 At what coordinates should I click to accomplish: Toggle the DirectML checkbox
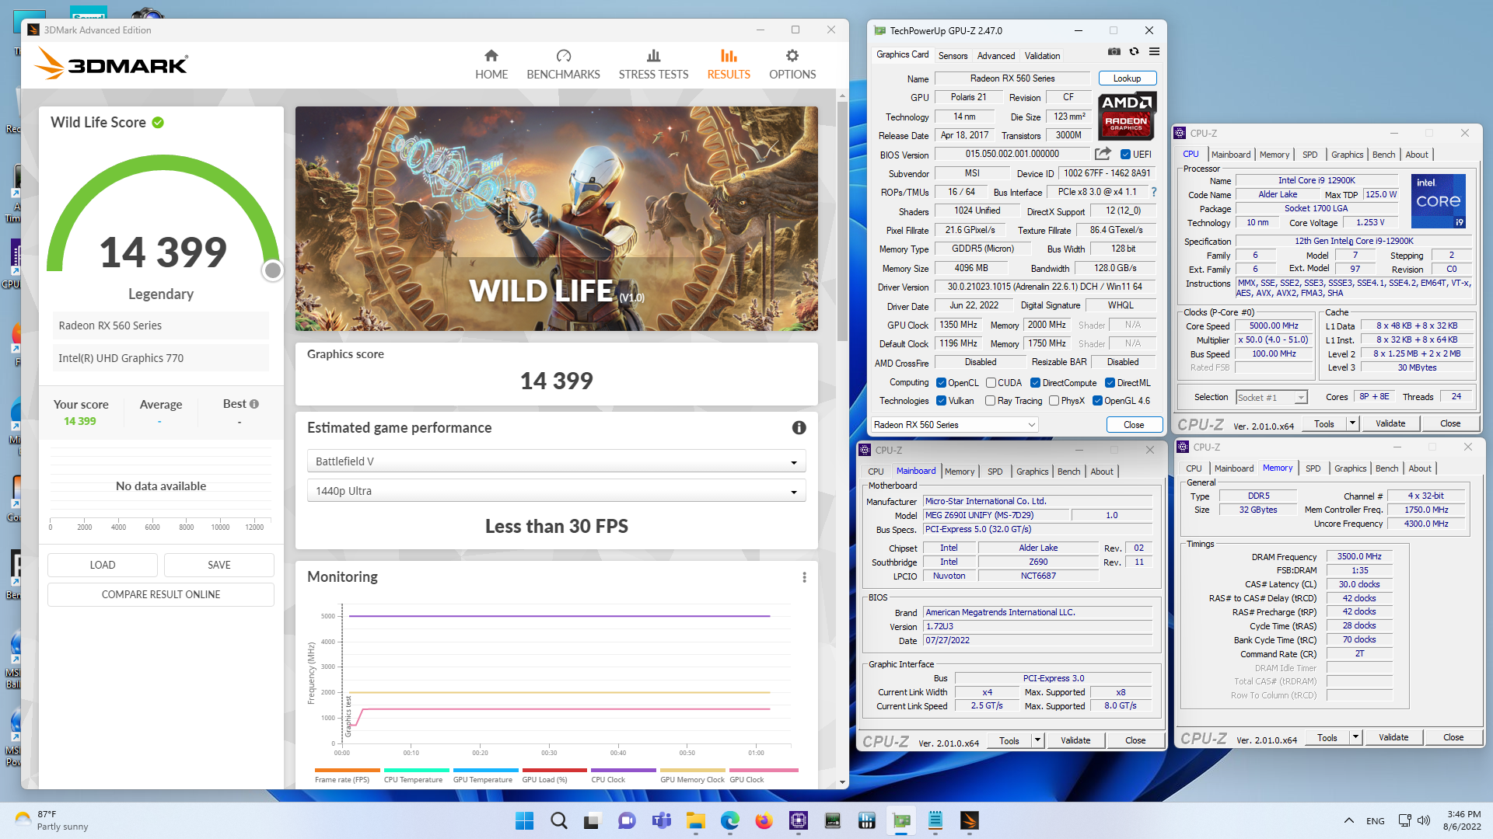tap(1110, 383)
